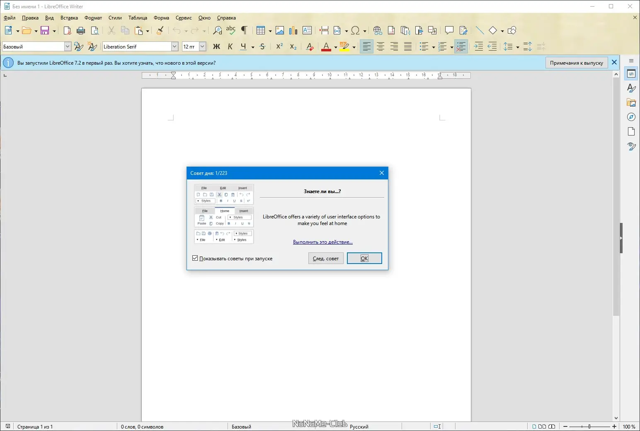Screen dimensions: 640x431
Task: Toggle subscript
Action: (x=293, y=47)
